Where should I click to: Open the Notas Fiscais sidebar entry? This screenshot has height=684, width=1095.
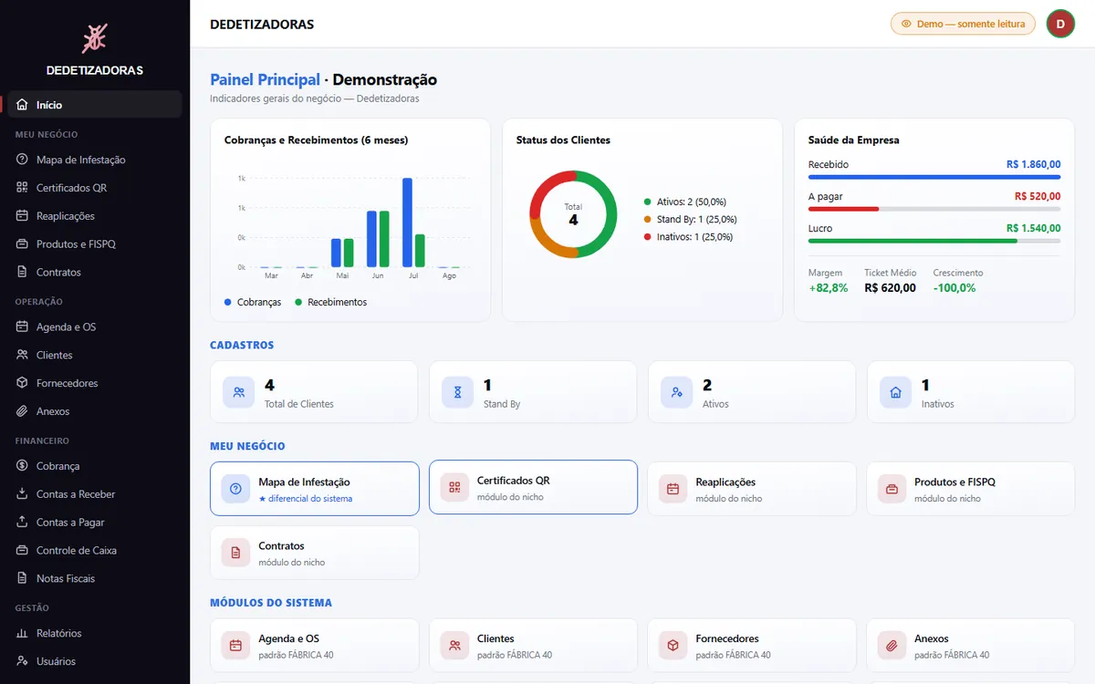95,579
